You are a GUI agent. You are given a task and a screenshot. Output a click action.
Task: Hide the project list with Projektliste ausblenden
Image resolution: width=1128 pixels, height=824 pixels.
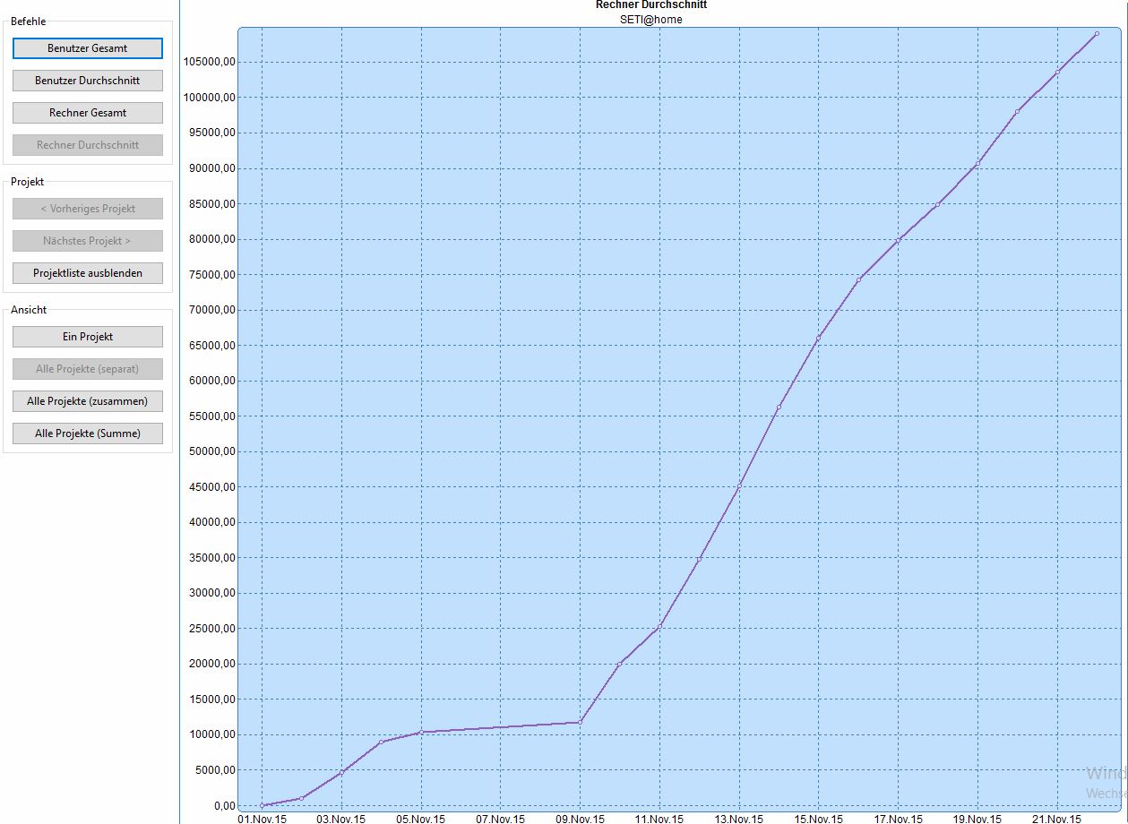pyautogui.click(x=88, y=273)
